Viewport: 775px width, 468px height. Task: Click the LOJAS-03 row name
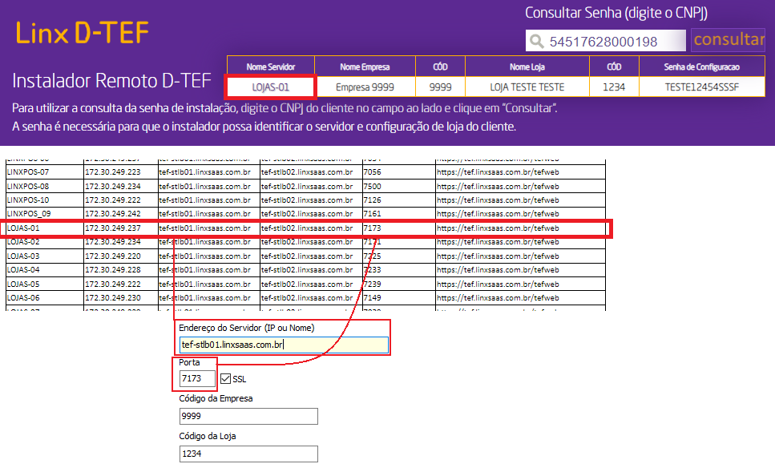(23, 256)
